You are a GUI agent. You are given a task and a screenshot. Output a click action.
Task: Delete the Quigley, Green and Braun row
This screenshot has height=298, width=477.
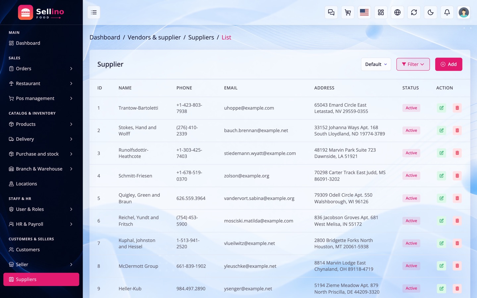pyautogui.click(x=457, y=198)
